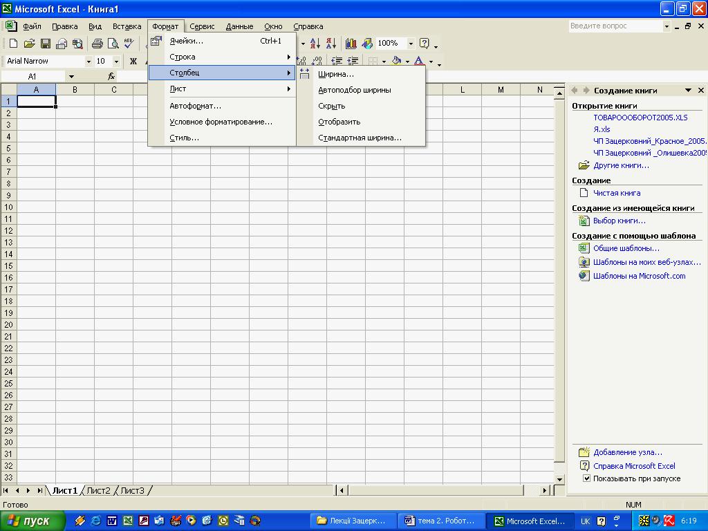
Task: Click the vertical scrollbar down arrow
Action: [x=559, y=479]
